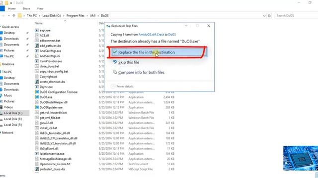Screen dimensions: 318x178
Task: Minimize the Replace or Skip Files dialog
Action: [x=186, y=26]
